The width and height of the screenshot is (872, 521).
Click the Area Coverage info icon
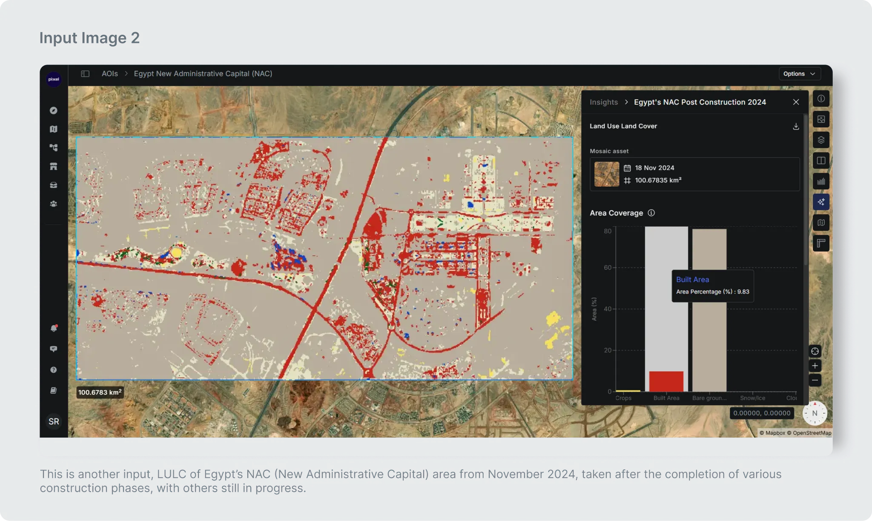point(651,213)
